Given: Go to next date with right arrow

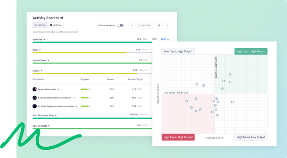Looking at the screenshot, I should 167,25.
